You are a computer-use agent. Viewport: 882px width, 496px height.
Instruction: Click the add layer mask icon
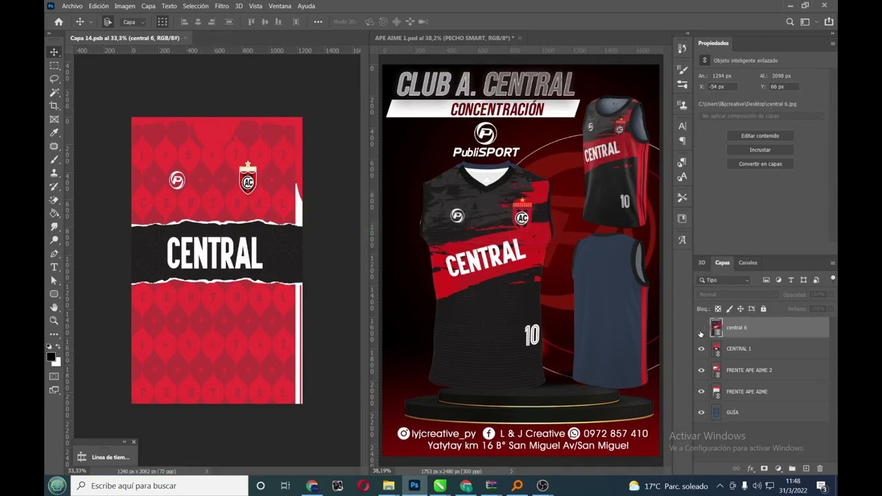(764, 468)
